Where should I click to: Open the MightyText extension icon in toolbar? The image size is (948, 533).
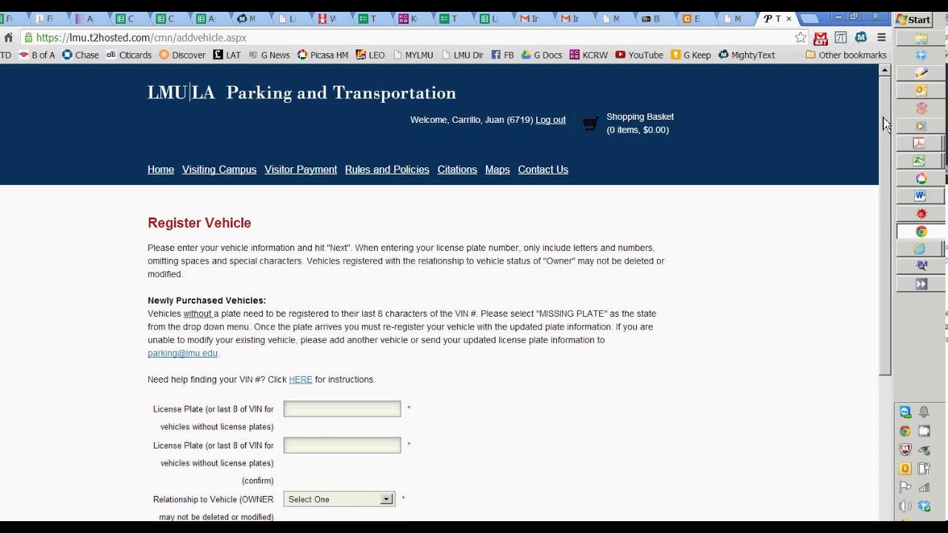point(861,37)
